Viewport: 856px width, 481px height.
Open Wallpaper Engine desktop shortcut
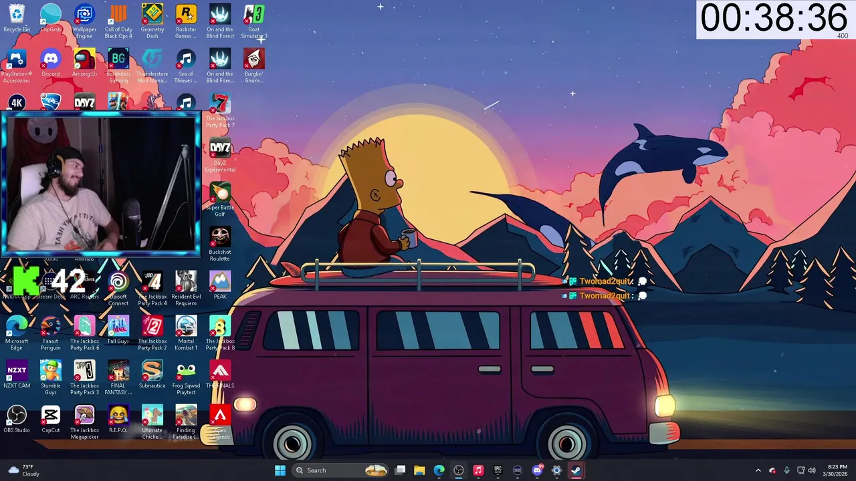point(84,21)
